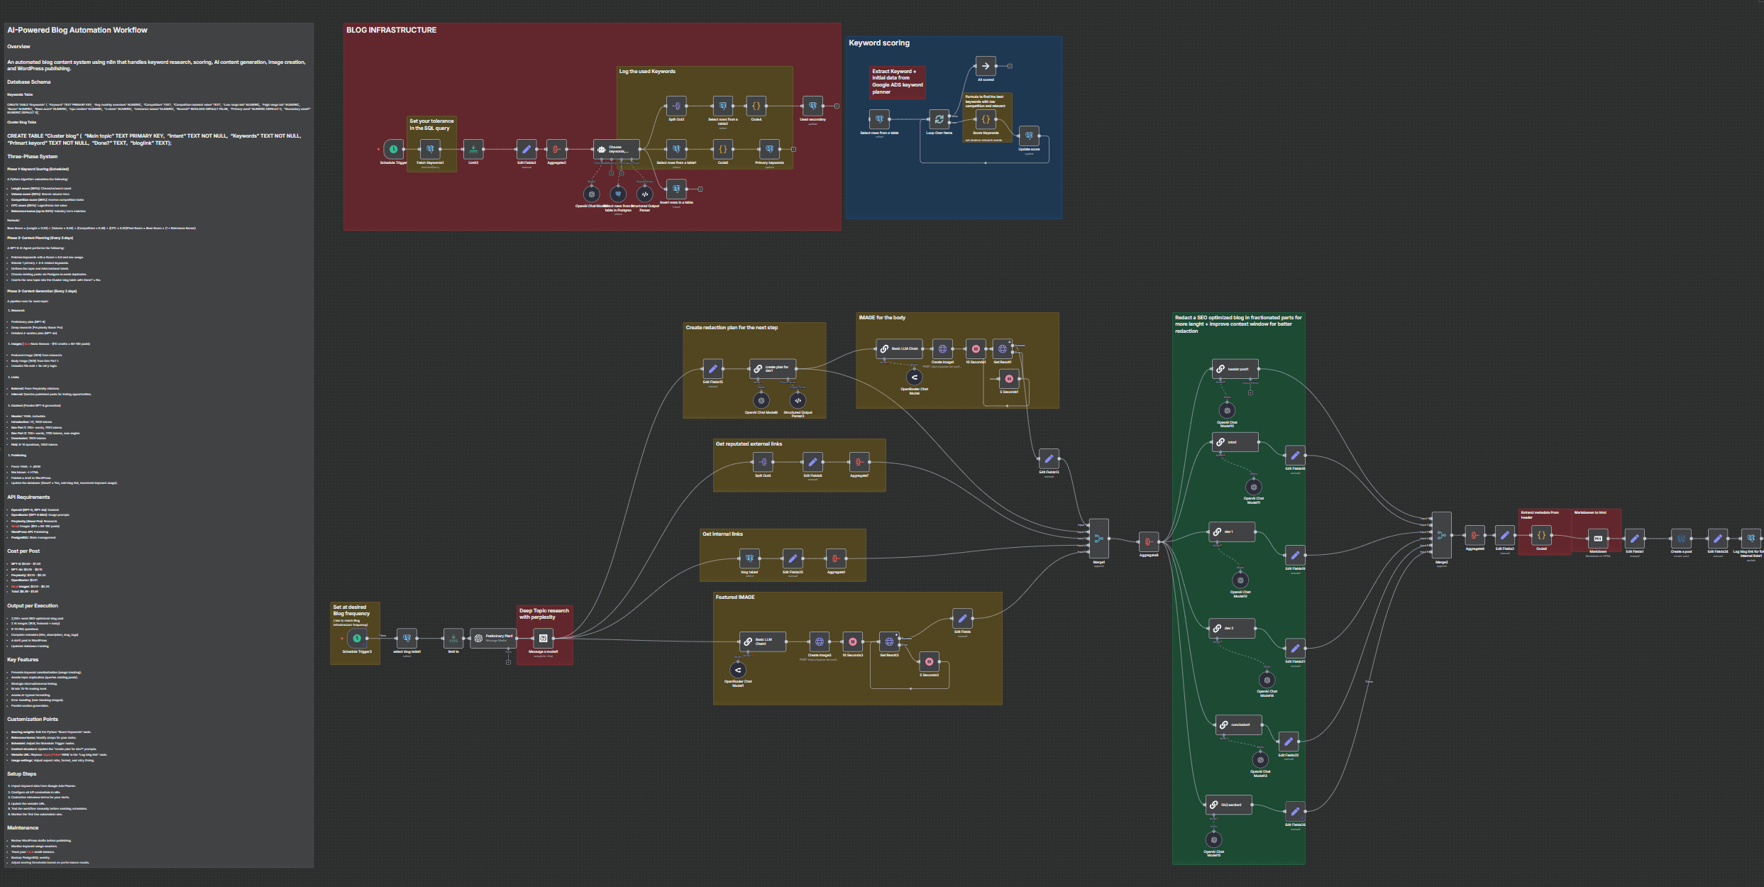Image resolution: width=1764 pixels, height=887 pixels.
Task: Select the Merge3 node
Action: [1441, 536]
